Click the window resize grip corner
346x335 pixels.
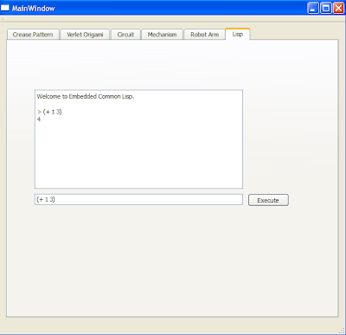click(342, 331)
